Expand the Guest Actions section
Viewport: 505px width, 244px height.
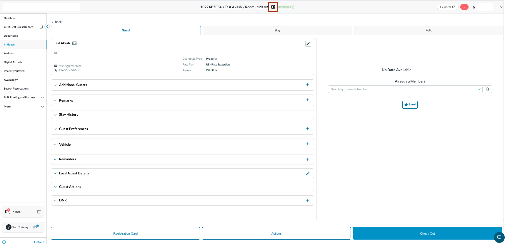tap(70, 187)
